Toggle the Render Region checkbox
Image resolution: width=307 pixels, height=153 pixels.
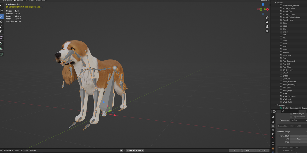tap(291, 114)
